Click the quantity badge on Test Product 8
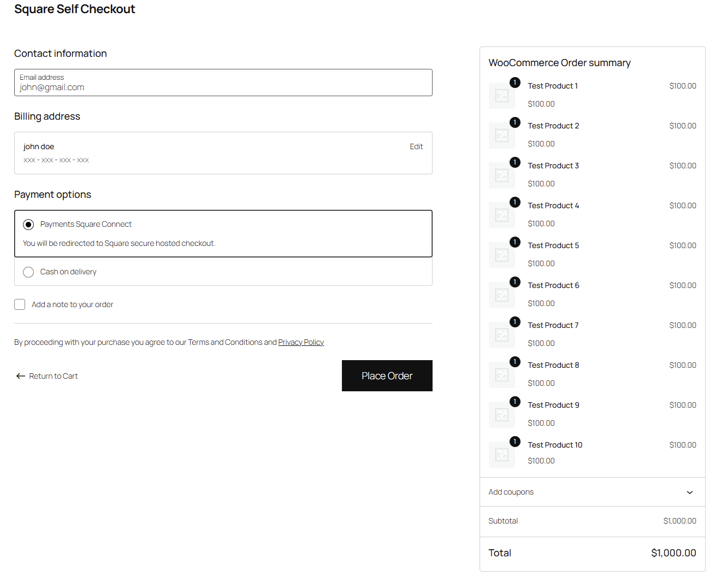Viewport: 710px width, 576px height. point(514,362)
